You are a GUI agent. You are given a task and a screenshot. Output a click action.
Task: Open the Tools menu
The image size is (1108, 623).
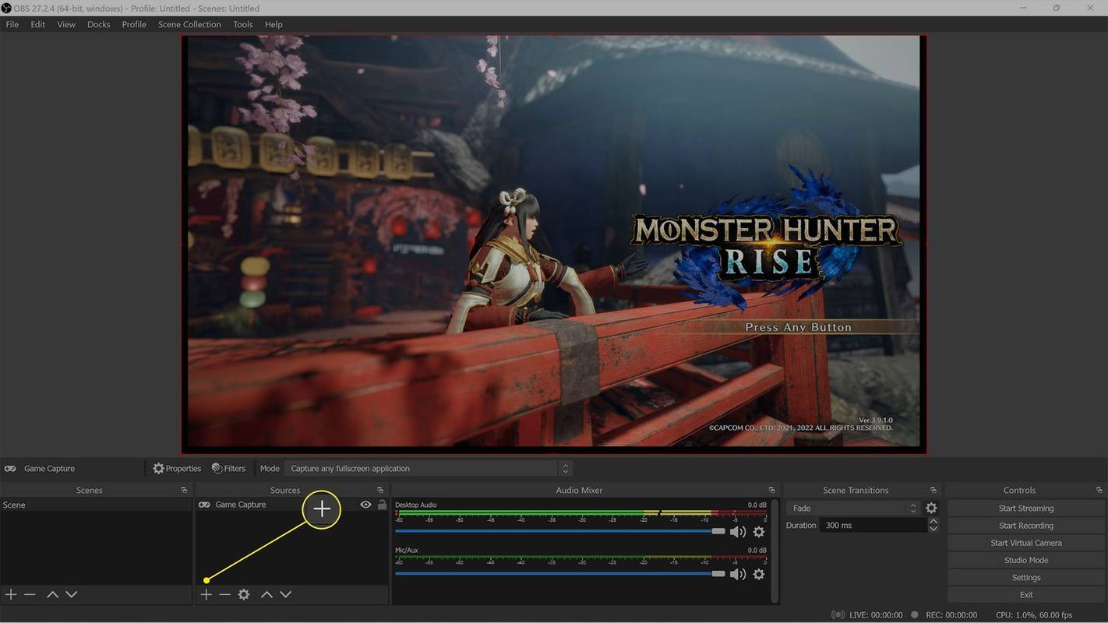coord(243,24)
